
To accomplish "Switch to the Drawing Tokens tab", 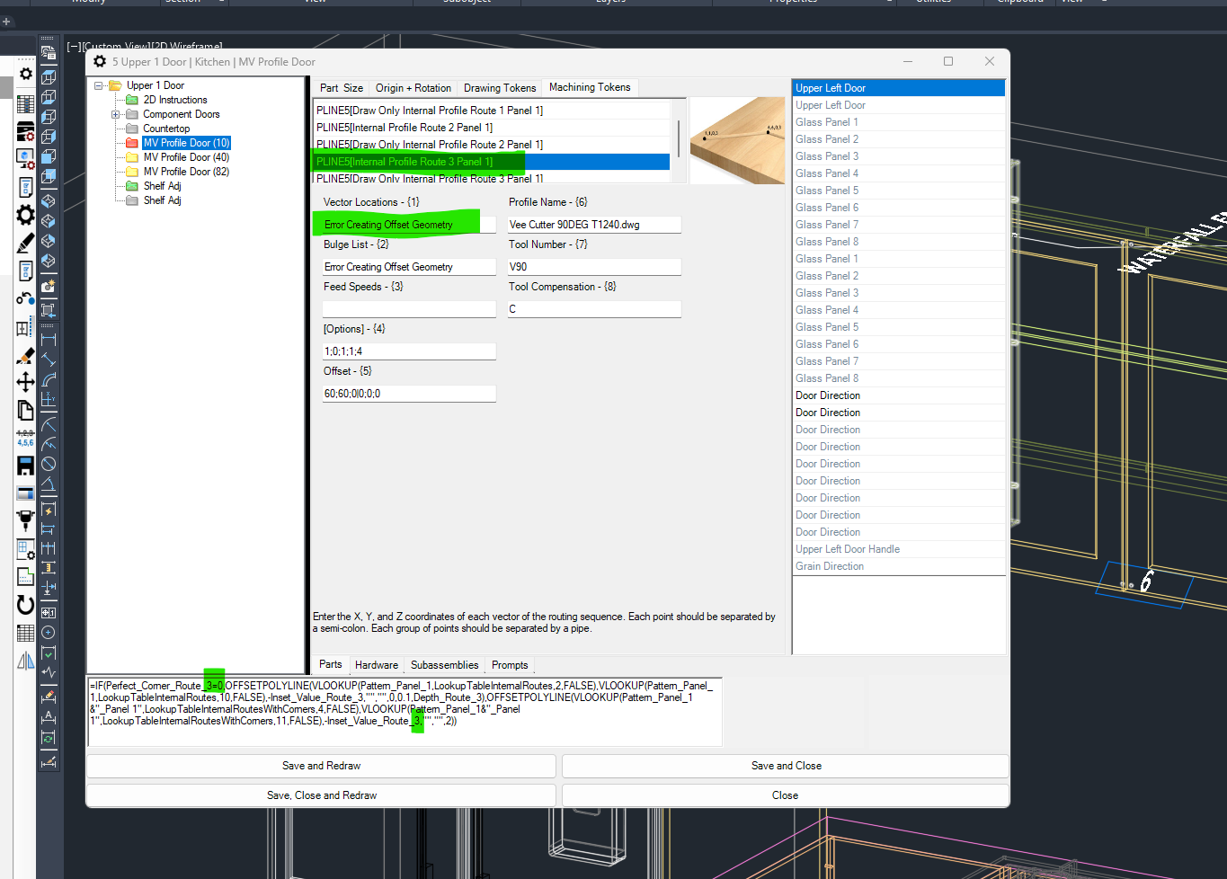I will [499, 88].
